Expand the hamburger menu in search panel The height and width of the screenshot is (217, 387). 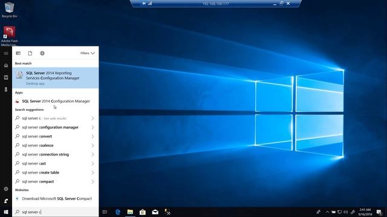(x=6, y=54)
